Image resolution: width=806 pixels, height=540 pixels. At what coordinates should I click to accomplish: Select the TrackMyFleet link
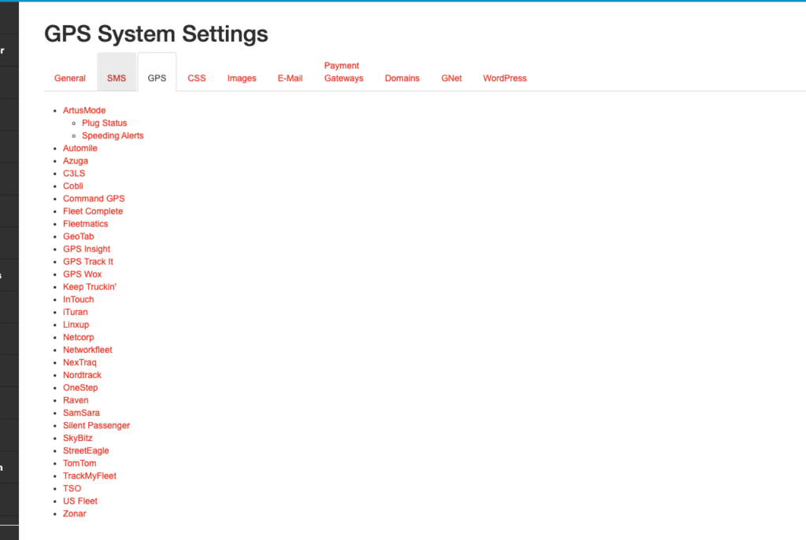90,476
